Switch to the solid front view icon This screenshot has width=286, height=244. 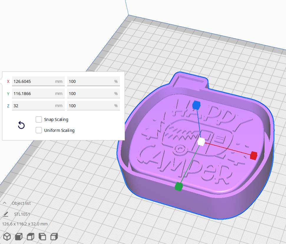pos(18,236)
